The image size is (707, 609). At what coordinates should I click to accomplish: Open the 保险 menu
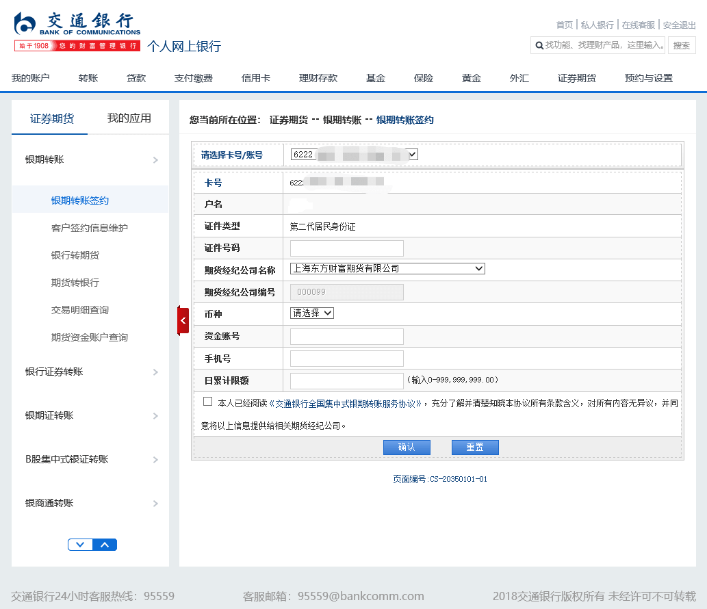pyautogui.click(x=424, y=78)
